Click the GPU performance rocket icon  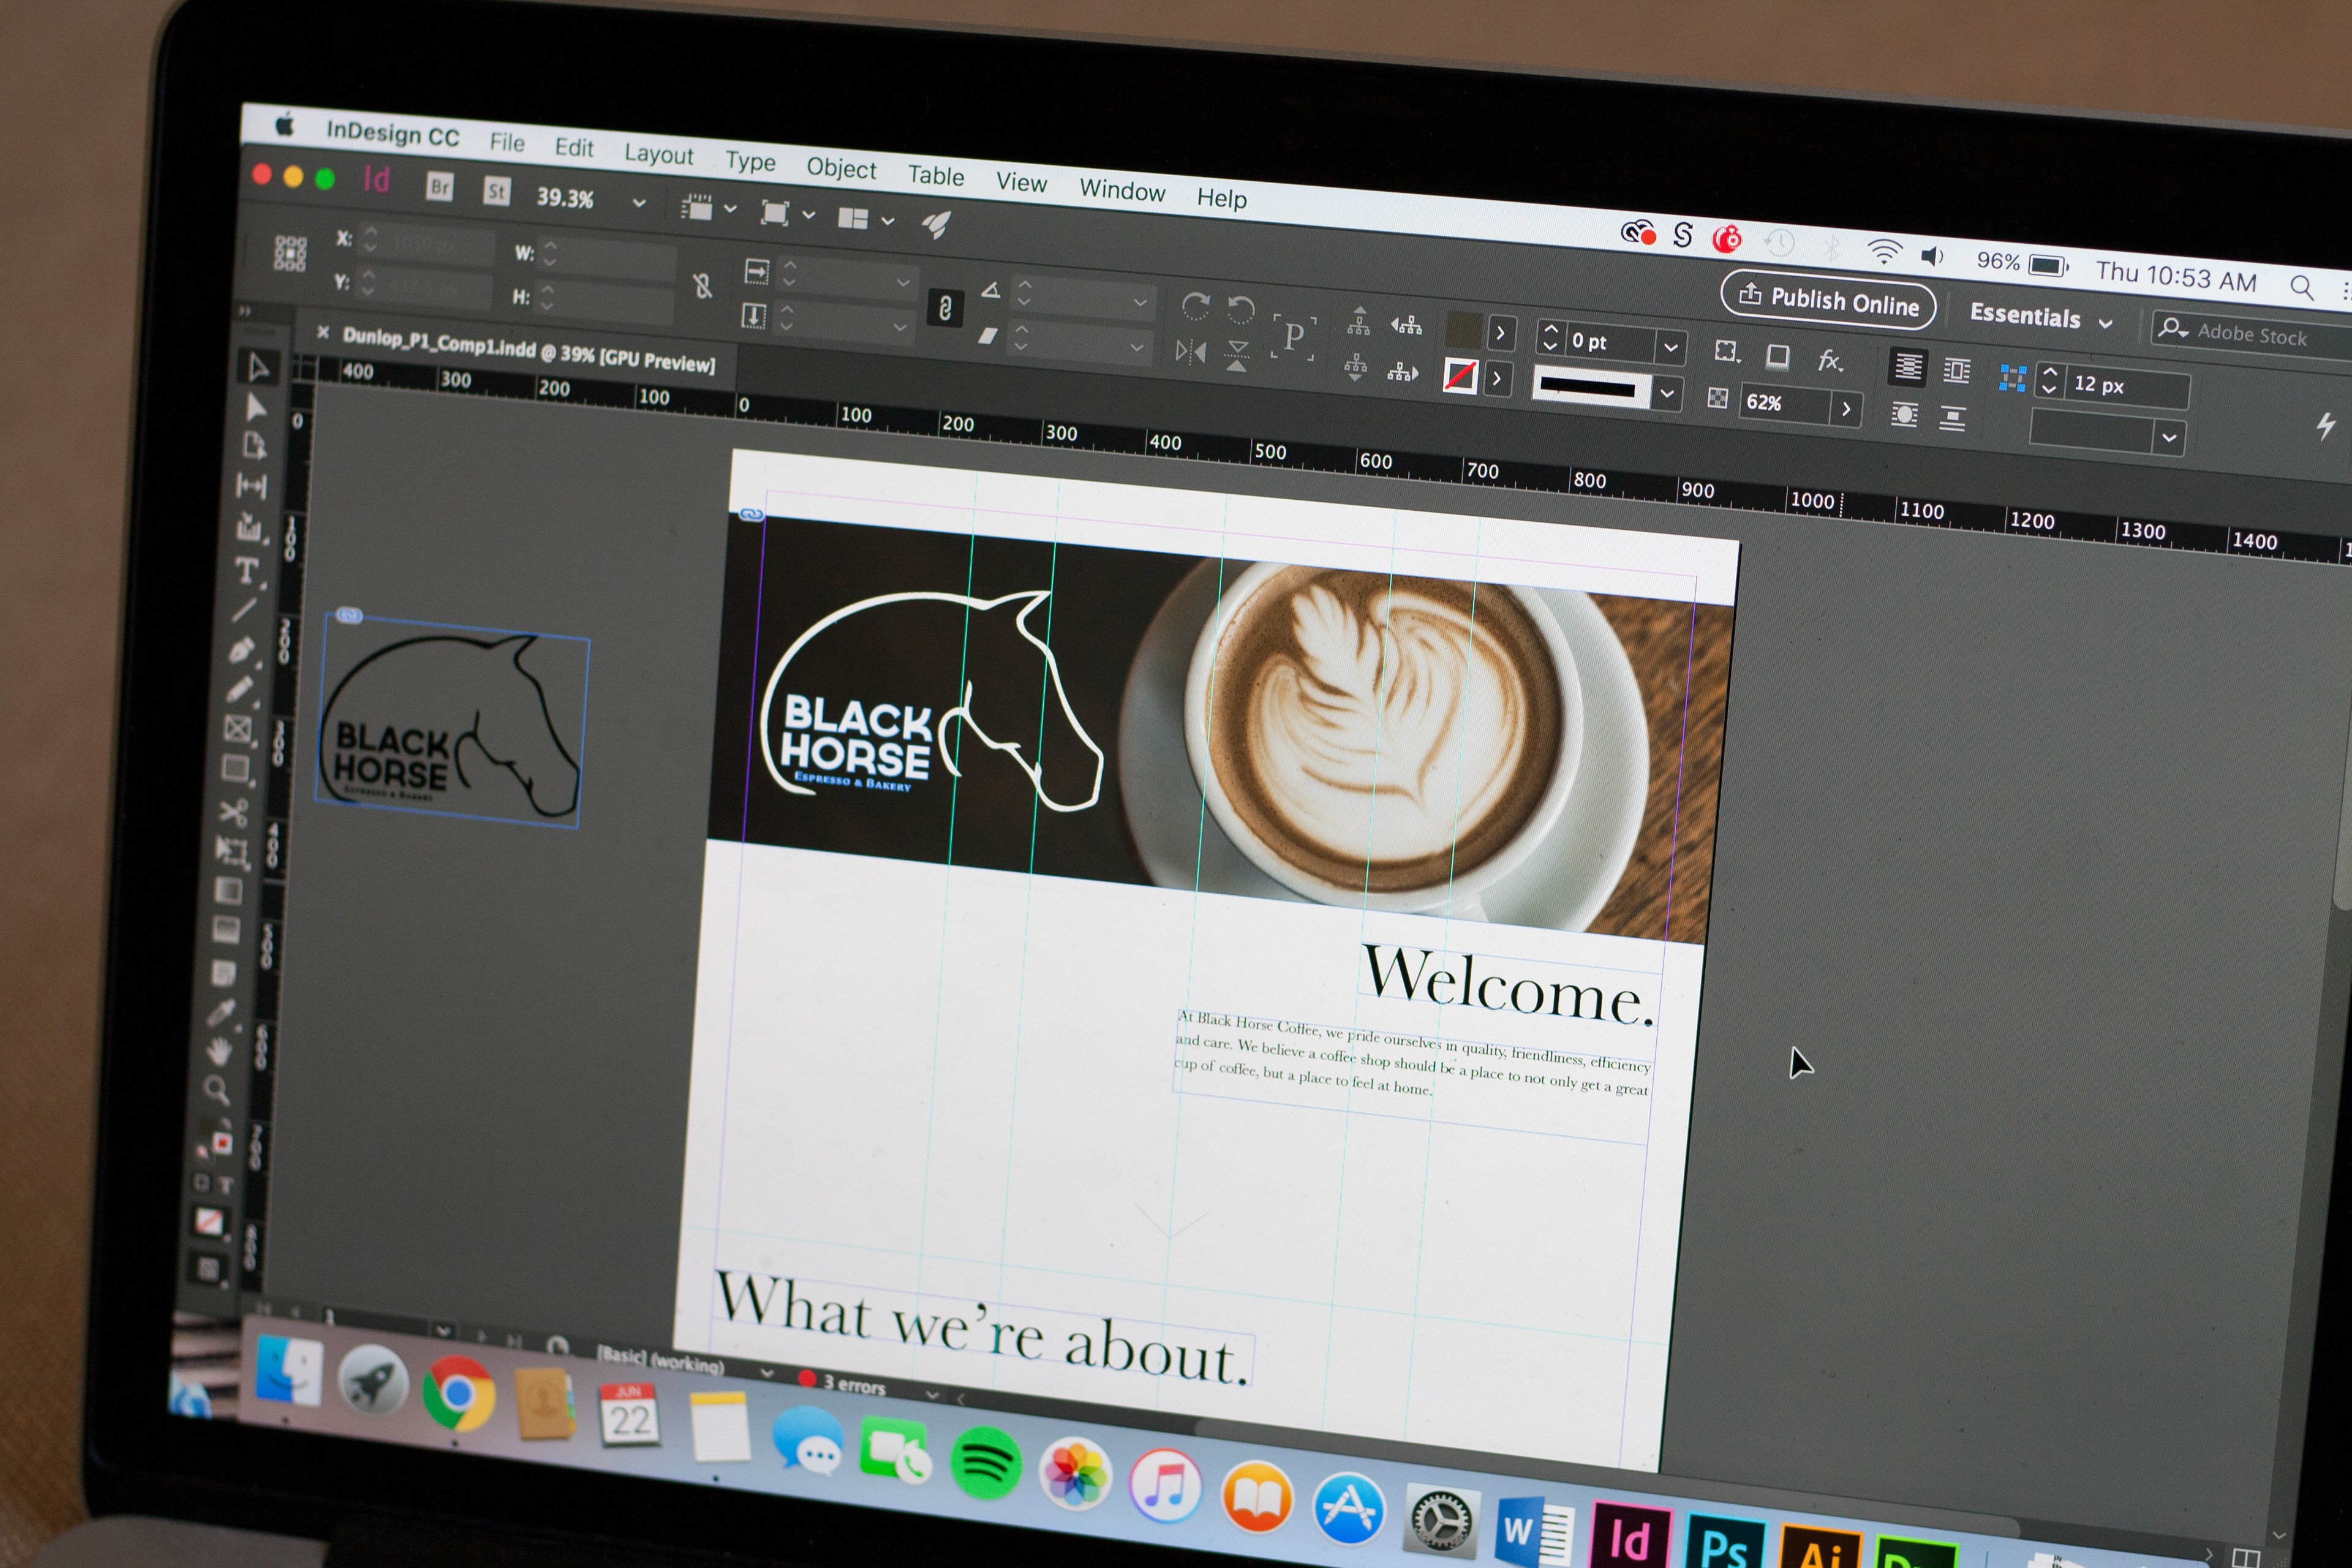click(936, 224)
